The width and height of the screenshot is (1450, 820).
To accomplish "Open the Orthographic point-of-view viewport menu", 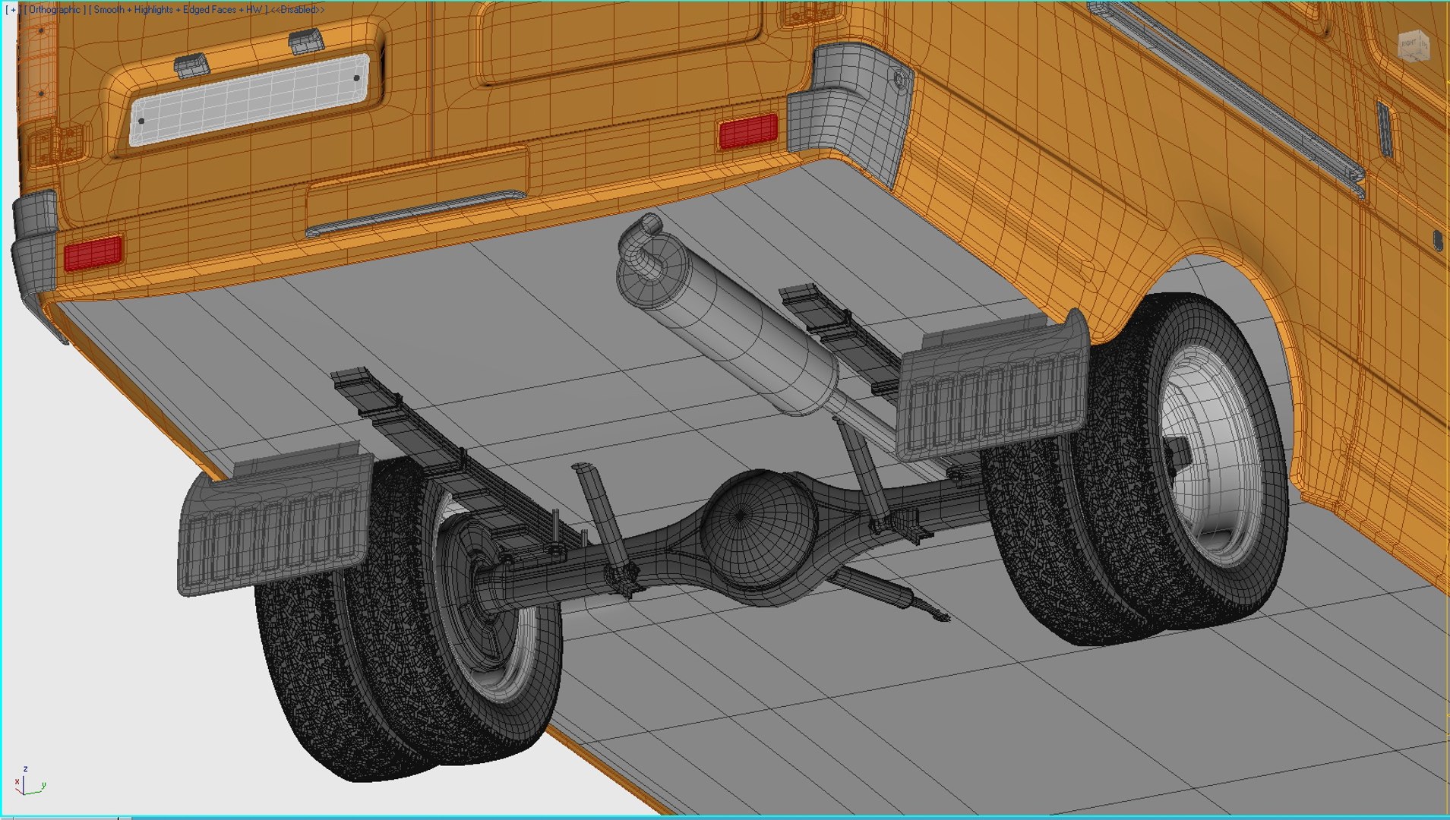I will click(x=54, y=10).
